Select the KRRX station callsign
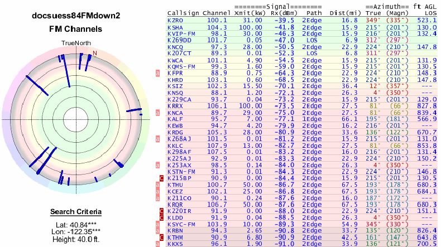Image resolution: width=441 pixels, height=247 pixels. [175, 105]
